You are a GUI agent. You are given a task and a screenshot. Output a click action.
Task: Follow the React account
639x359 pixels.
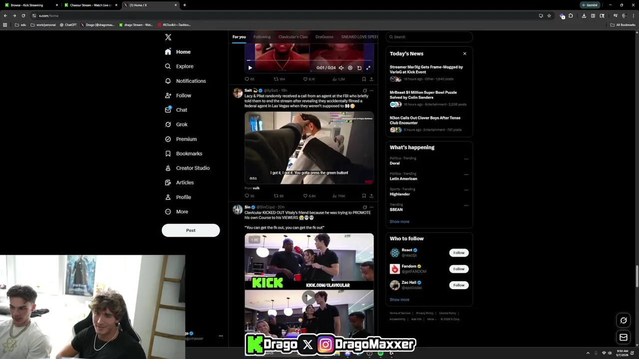pyautogui.click(x=459, y=253)
